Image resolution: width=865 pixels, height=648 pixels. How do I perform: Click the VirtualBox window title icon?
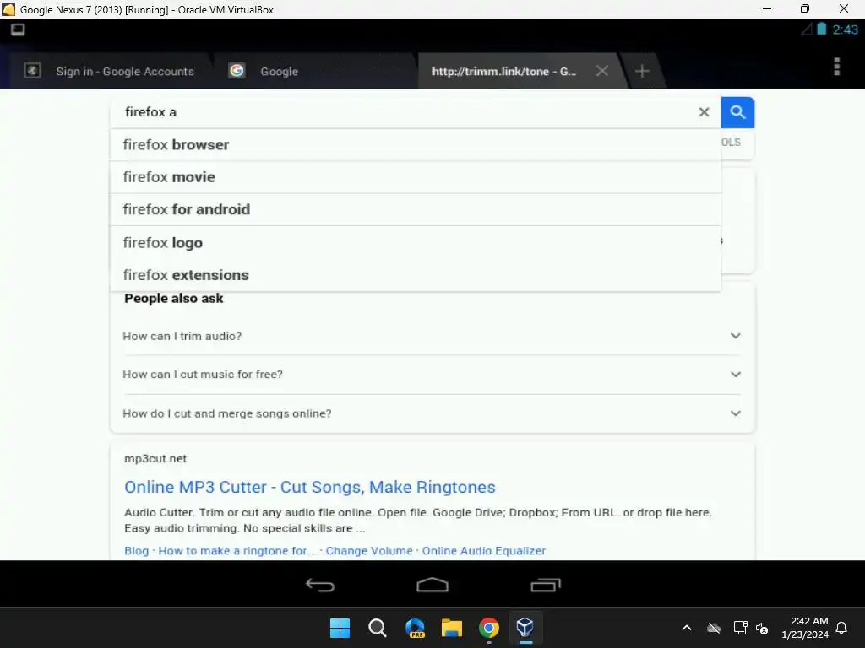pos(8,9)
